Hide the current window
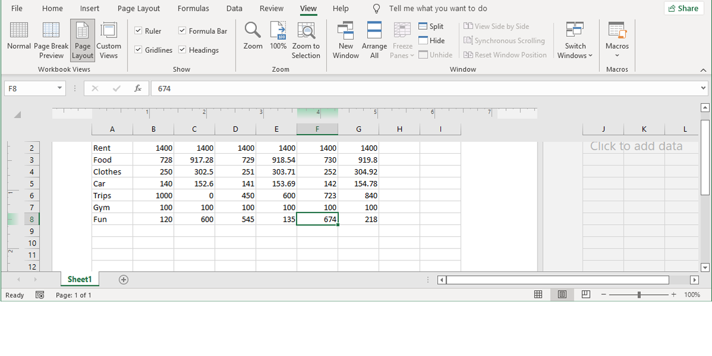Screen dimensions: 712x356 coord(433,40)
